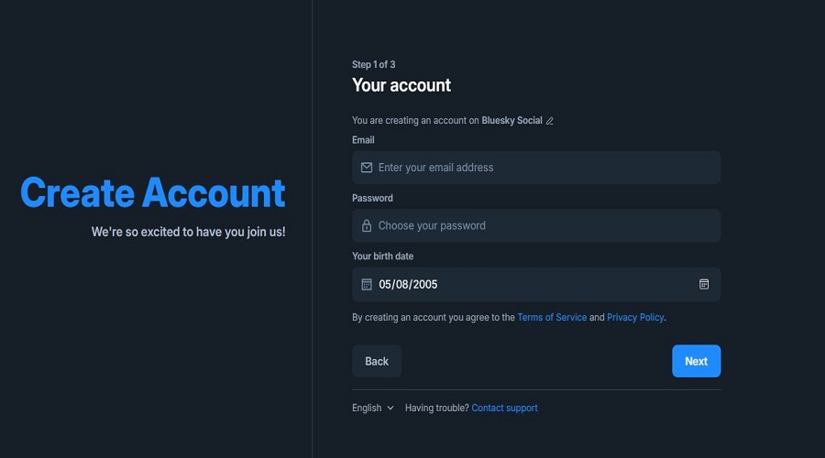Image resolution: width=825 pixels, height=458 pixels.
Task: Open the Terms of Service link
Action: pos(552,317)
